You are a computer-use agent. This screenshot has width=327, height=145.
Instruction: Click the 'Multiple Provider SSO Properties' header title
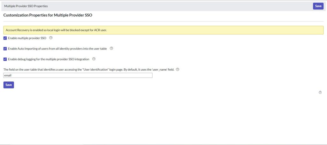(x=26, y=6)
